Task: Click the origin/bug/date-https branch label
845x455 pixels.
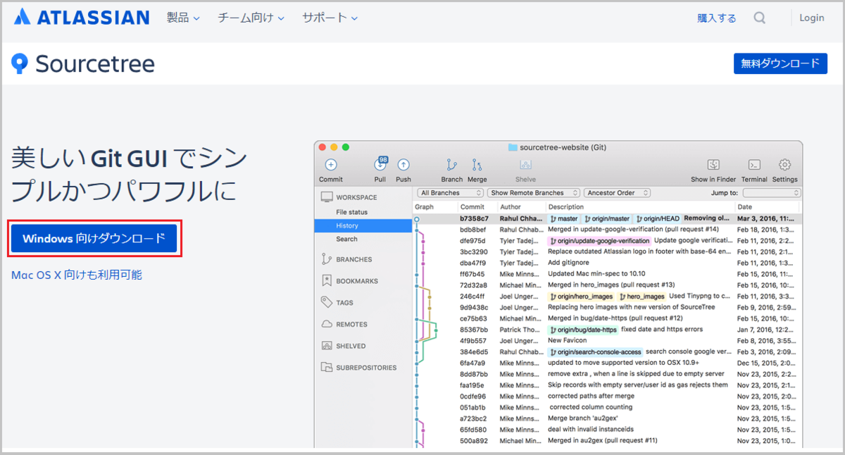Action: click(583, 330)
